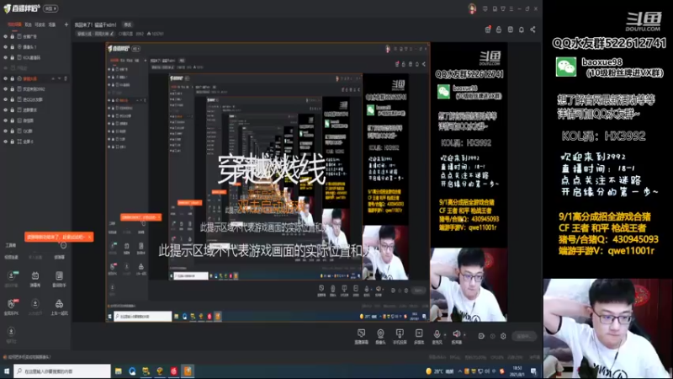Start recording with the camcorder icon
The image size is (673, 379).
click(x=481, y=336)
